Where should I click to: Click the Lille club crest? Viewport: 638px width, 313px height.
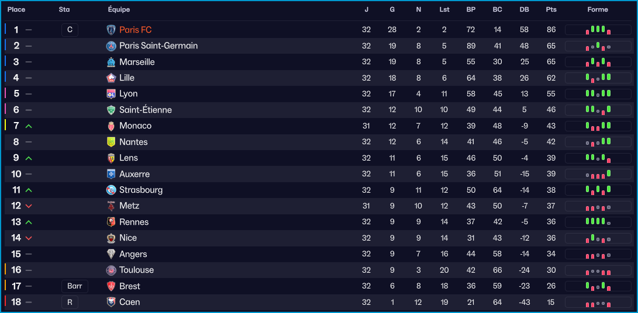coord(111,78)
